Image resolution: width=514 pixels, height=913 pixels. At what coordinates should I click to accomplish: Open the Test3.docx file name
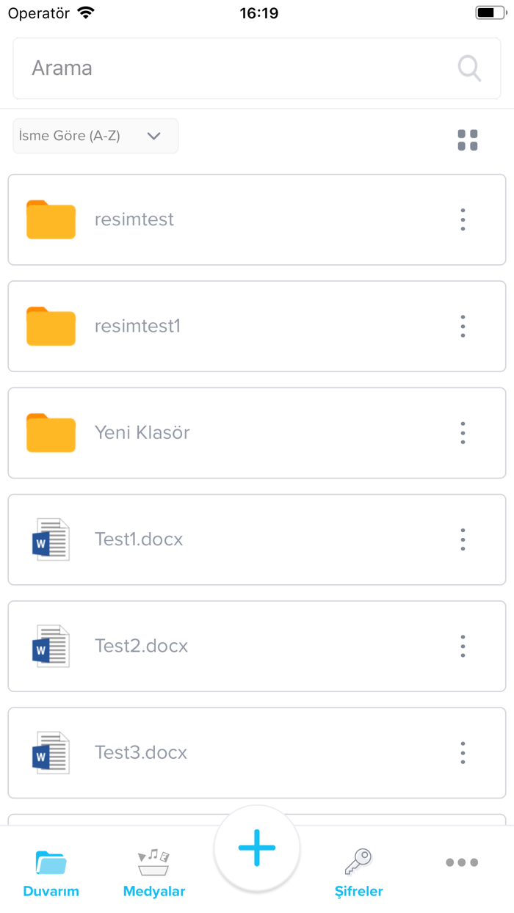click(141, 752)
